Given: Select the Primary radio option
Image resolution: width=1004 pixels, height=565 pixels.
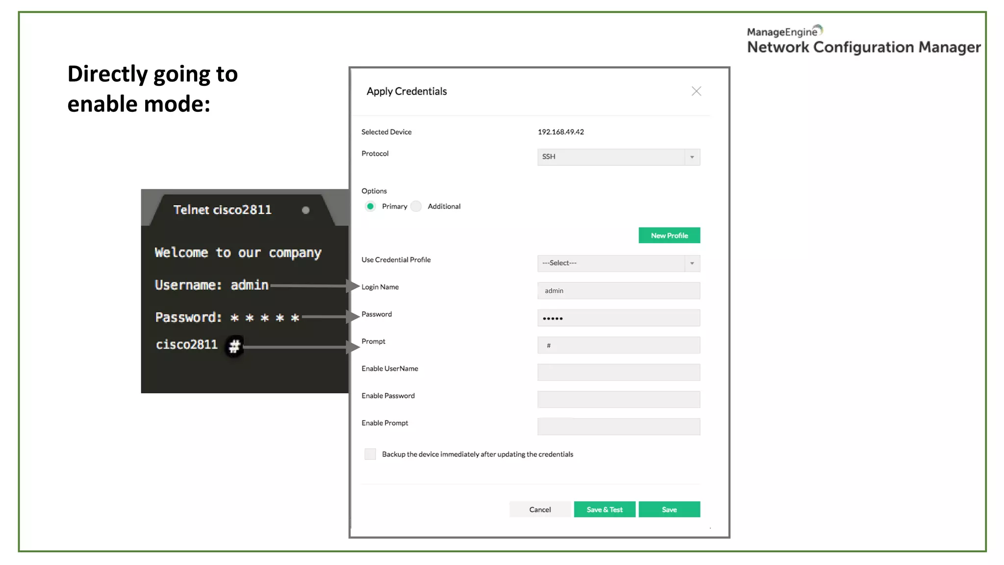Looking at the screenshot, I should pyautogui.click(x=371, y=206).
